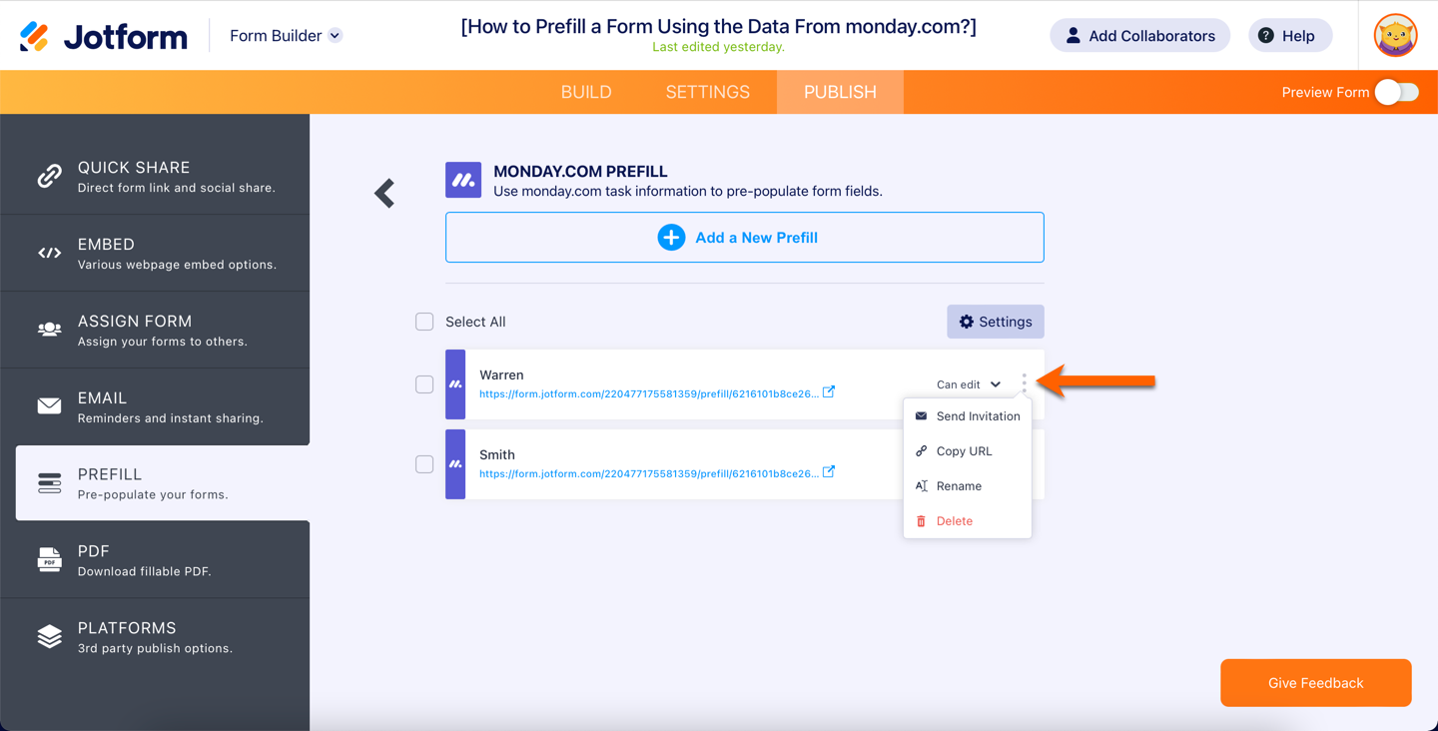Screen dimensions: 1438x731
Task: Tick the checkbox next to Warren
Action: 424,384
